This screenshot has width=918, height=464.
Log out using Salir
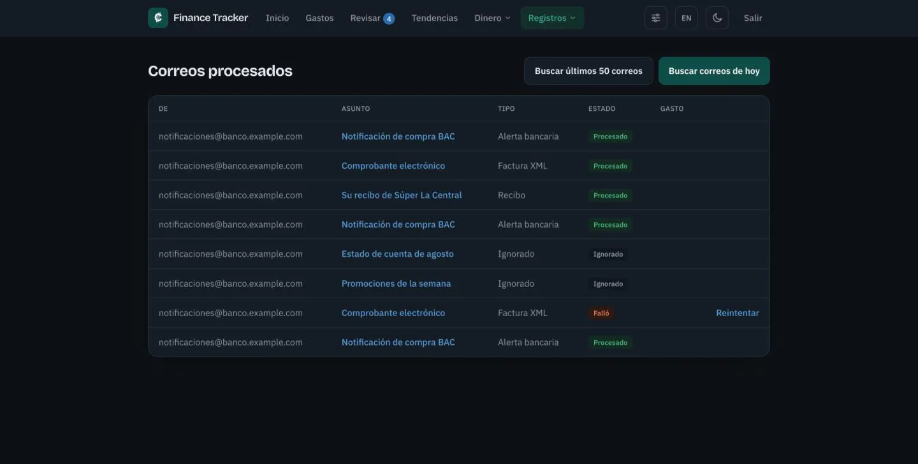point(753,18)
